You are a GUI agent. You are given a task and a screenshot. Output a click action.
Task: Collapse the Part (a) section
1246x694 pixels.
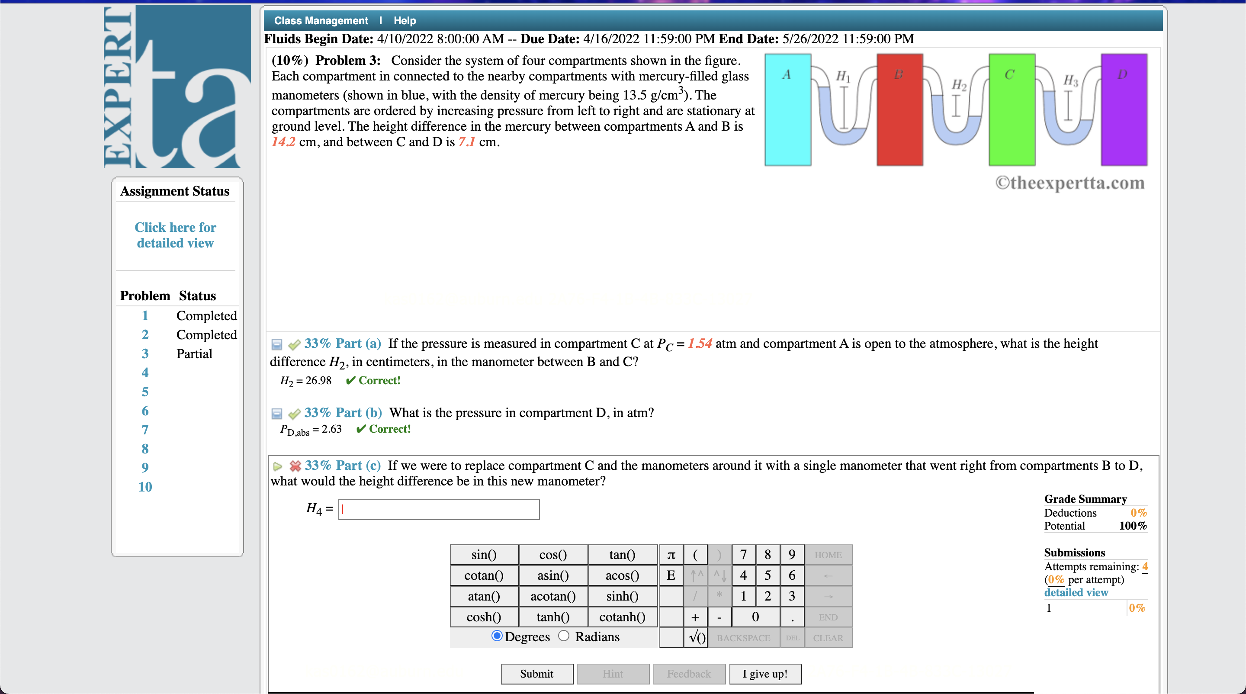click(276, 344)
